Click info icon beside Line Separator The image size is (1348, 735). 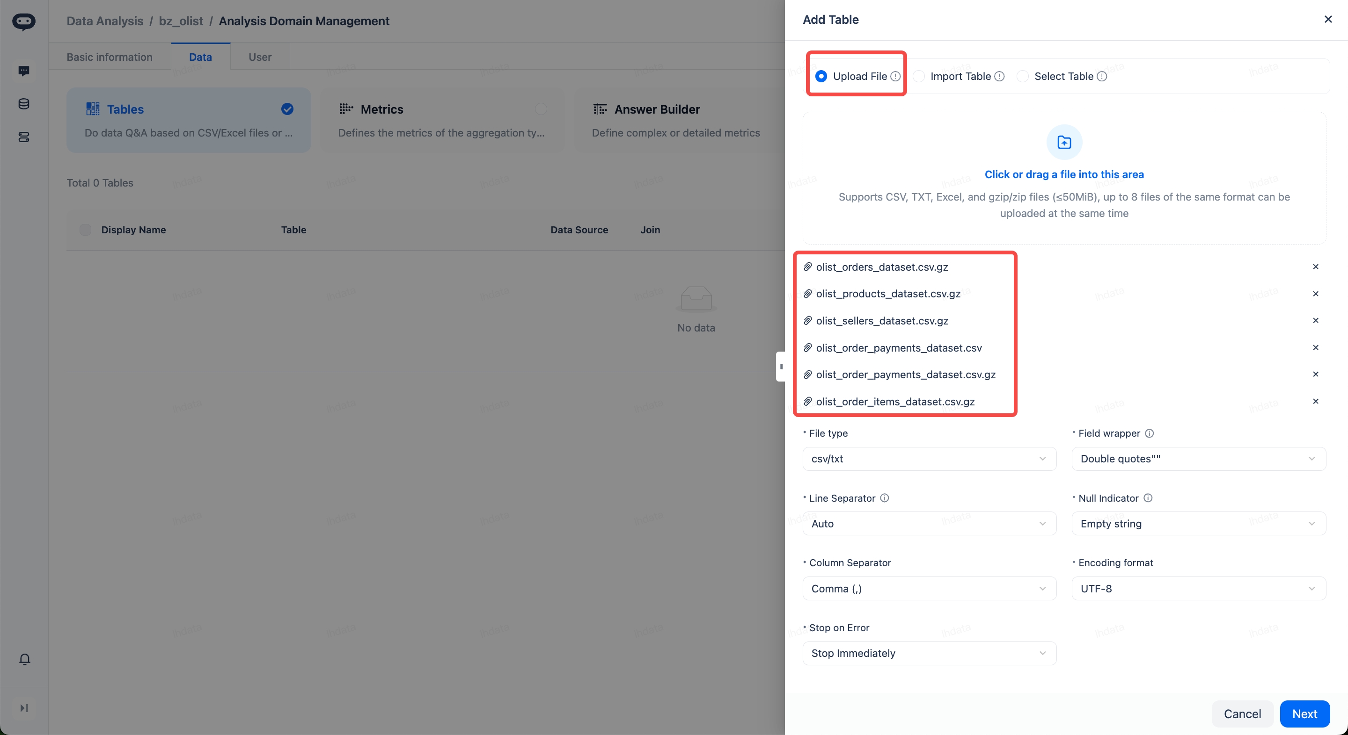point(884,498)
